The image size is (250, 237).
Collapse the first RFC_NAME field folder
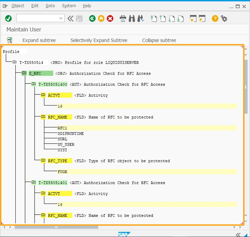tap(43, 116)
